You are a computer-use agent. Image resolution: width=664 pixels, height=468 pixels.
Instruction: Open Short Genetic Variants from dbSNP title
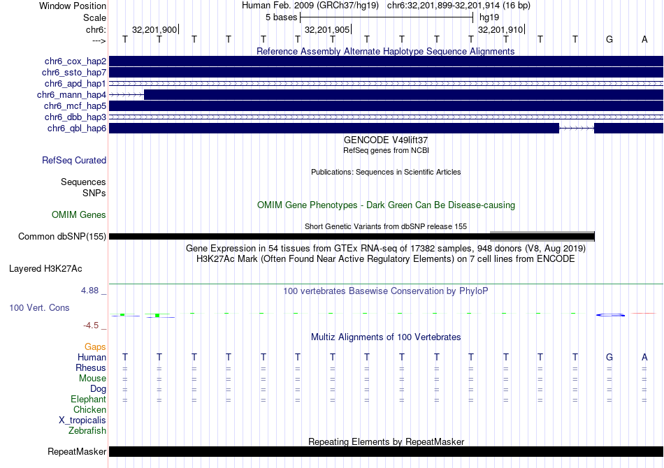pos(386,226)
